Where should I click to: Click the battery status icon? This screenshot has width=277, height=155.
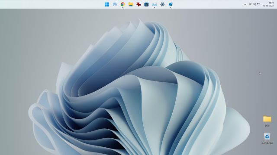[259, 4]
